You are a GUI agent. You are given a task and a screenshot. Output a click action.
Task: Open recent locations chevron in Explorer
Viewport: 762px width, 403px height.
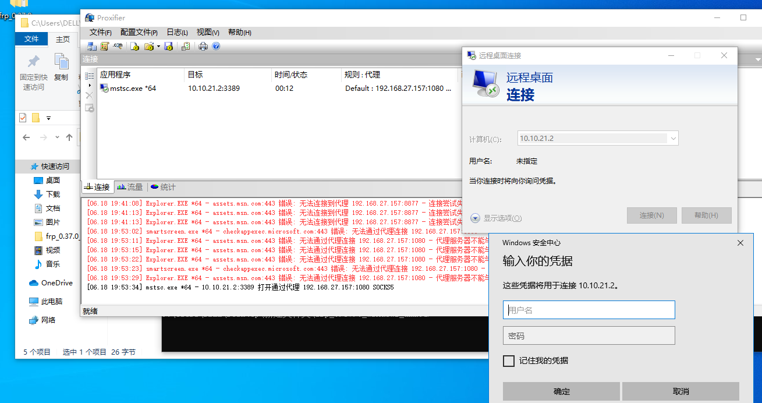point(57,137)
